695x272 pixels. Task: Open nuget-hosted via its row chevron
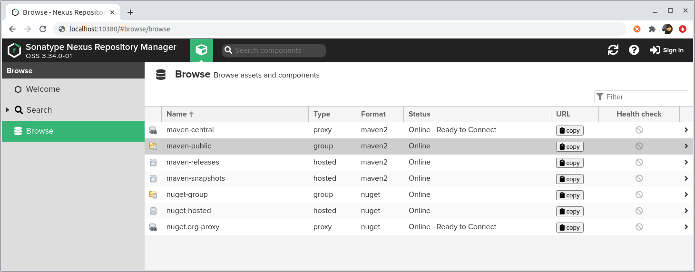tap(686, 211)
